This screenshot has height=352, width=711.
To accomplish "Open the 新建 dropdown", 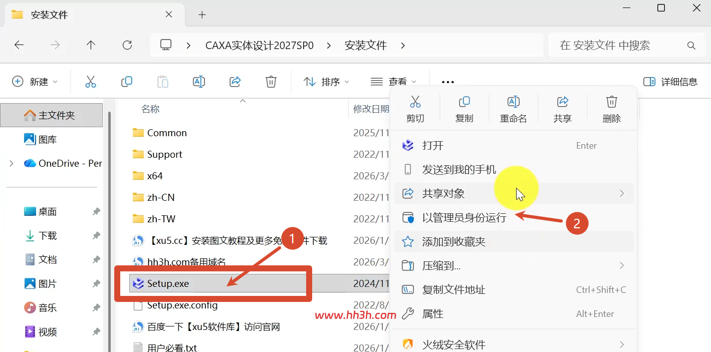I will (35, 82).
